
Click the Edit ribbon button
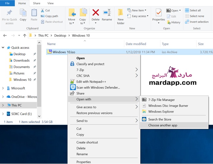click(x=172, y=16)
